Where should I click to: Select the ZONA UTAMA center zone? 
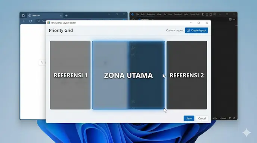[128, 75]
